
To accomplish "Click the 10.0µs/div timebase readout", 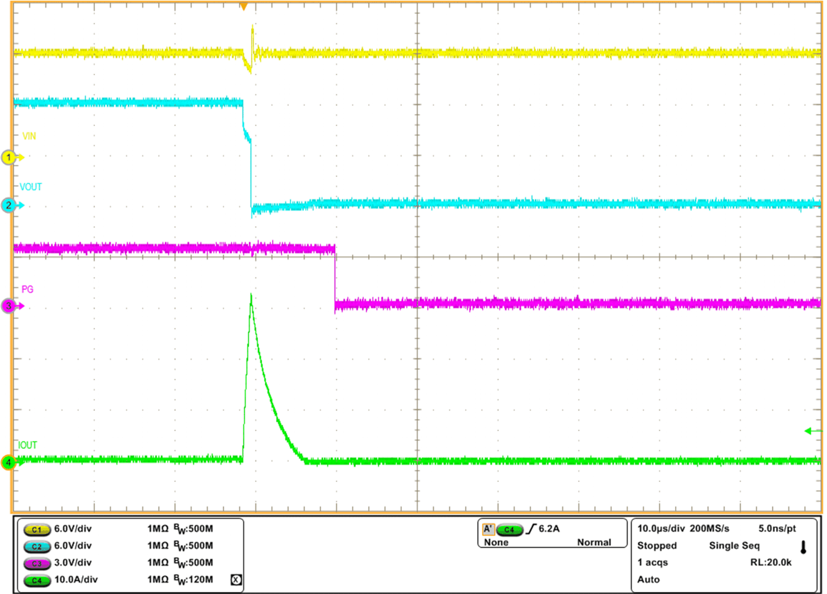I will pyautogui.click(x=661, y=528).
